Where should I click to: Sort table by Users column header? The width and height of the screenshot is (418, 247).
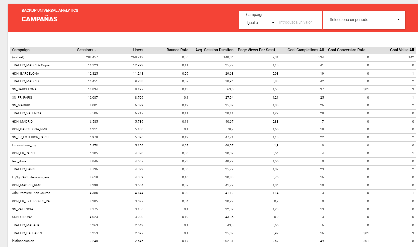(138, 50)
